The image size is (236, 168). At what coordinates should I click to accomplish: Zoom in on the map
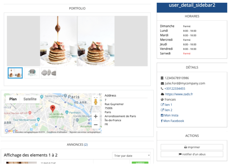coord(95,116)
